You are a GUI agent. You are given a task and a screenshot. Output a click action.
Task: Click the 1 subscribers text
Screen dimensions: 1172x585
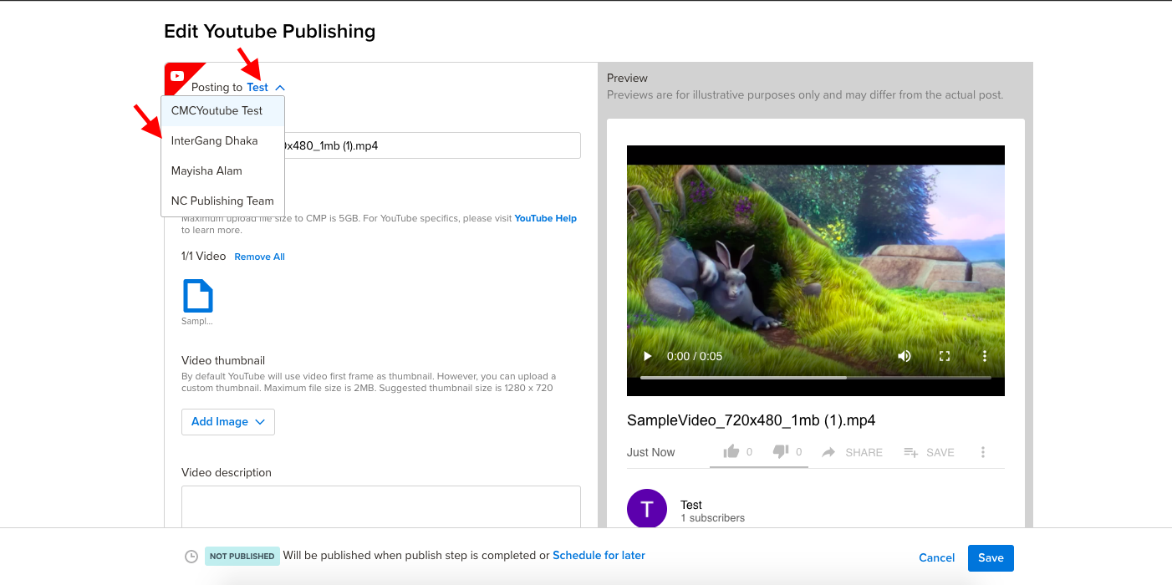coord(712,518)
